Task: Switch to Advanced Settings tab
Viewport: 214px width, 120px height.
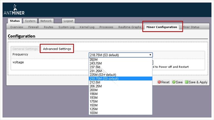Action: [57, 49]
